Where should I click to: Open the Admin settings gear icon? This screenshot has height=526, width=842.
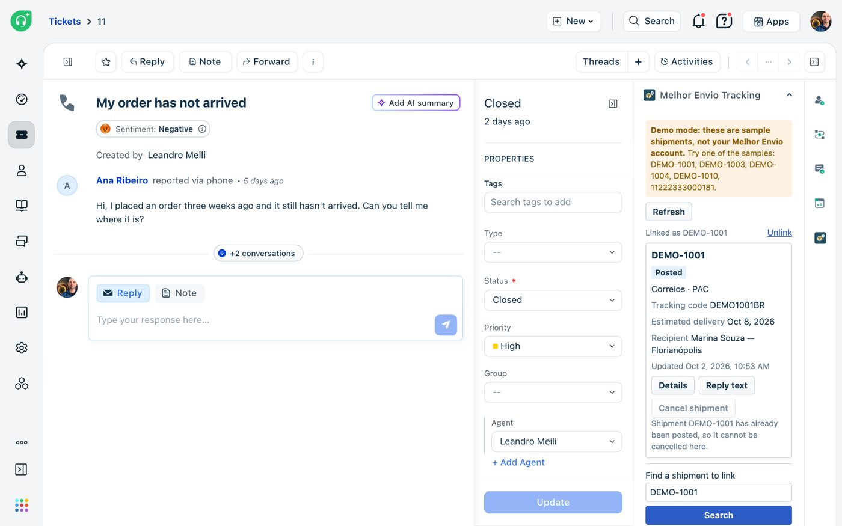pos(22,347)
